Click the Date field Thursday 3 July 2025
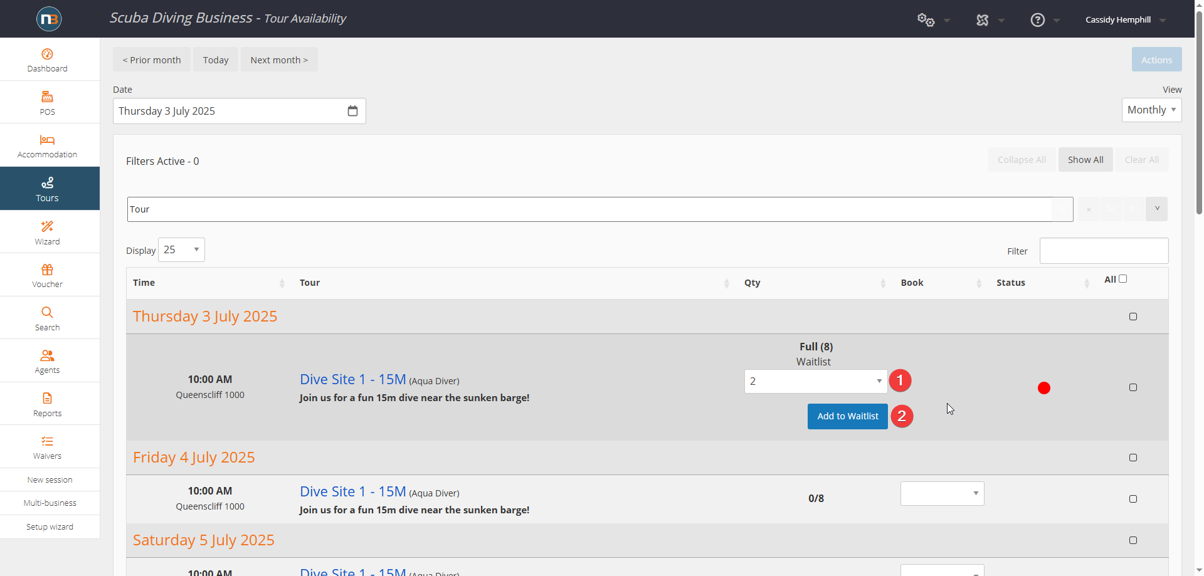Screen dimensions: 1204x576 [240, 111]
